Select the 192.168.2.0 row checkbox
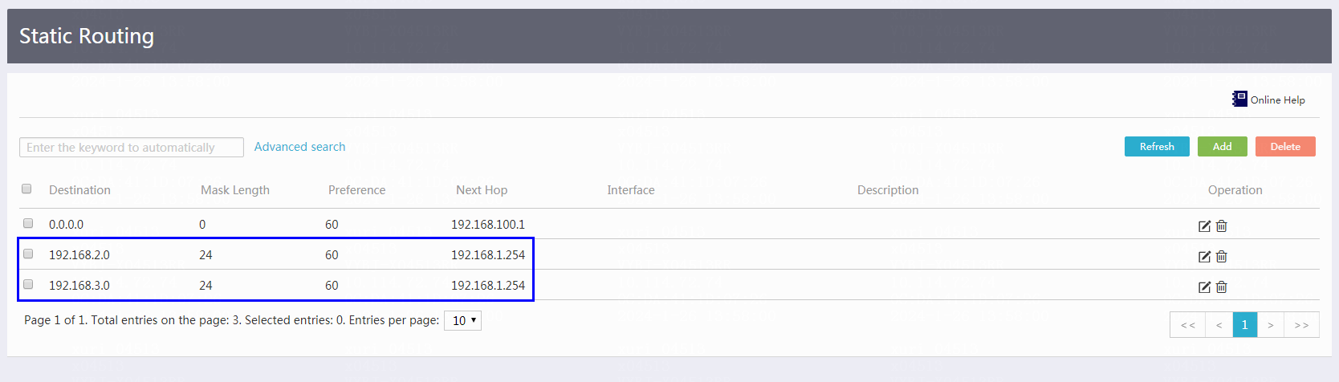Screen dimensions: 1339x382 (x=28, y=254)
